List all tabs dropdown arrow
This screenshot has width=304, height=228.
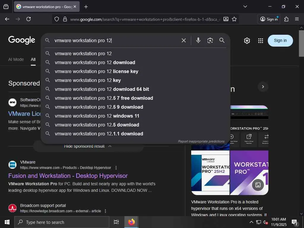tap(245, 7)
